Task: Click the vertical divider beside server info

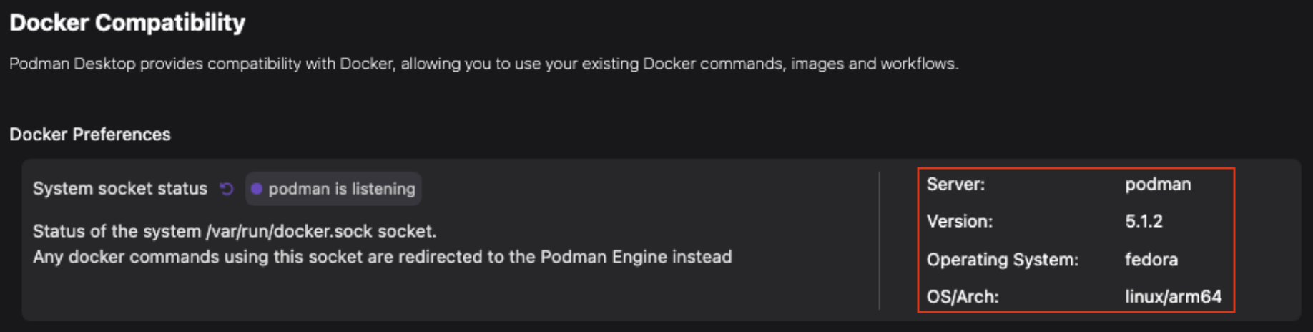Action: pos(879,240)
